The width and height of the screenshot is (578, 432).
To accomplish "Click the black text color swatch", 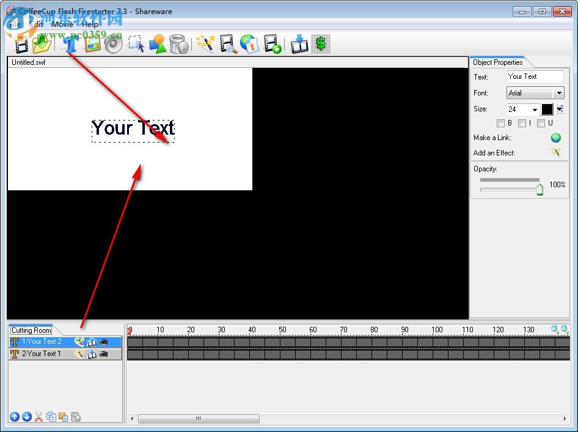I will (547, 110).
